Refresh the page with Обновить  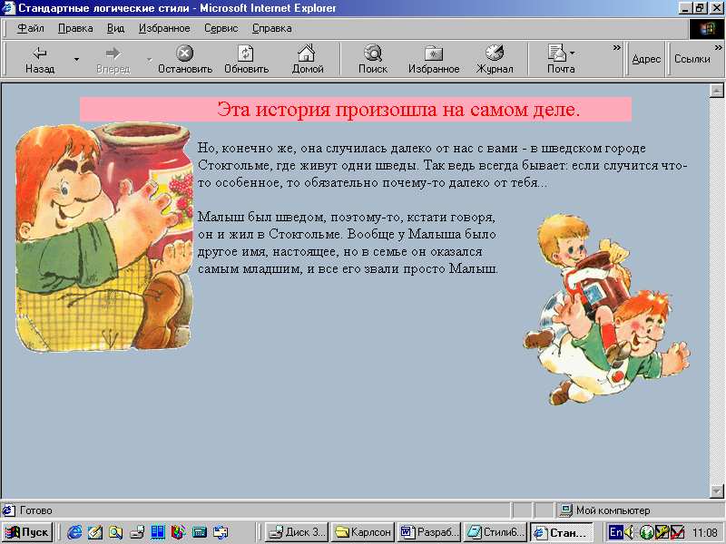(246, 59)
